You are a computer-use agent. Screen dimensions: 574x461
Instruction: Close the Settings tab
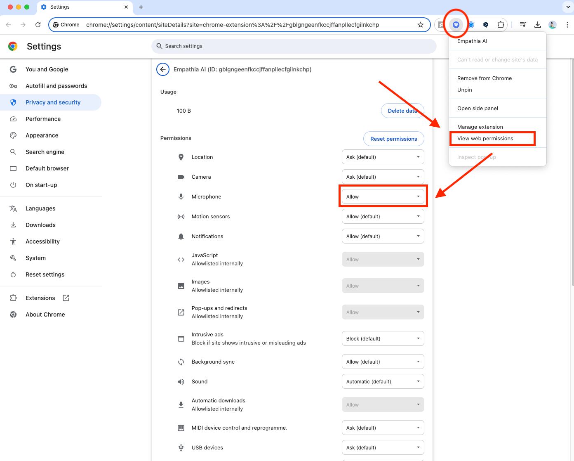tap(126, 7)
